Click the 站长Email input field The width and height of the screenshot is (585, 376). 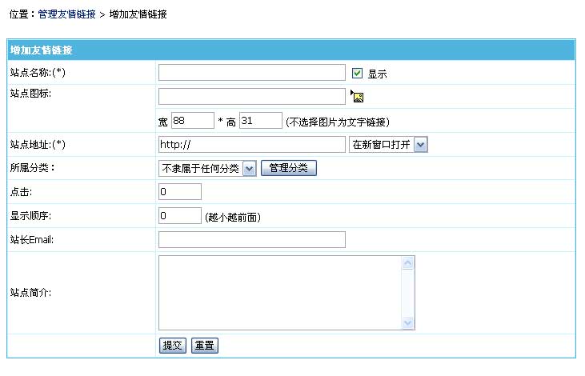[x=251, y=240]
